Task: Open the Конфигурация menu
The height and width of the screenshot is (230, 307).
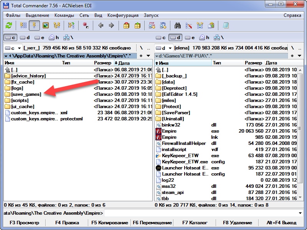Action: coord(123,15)
